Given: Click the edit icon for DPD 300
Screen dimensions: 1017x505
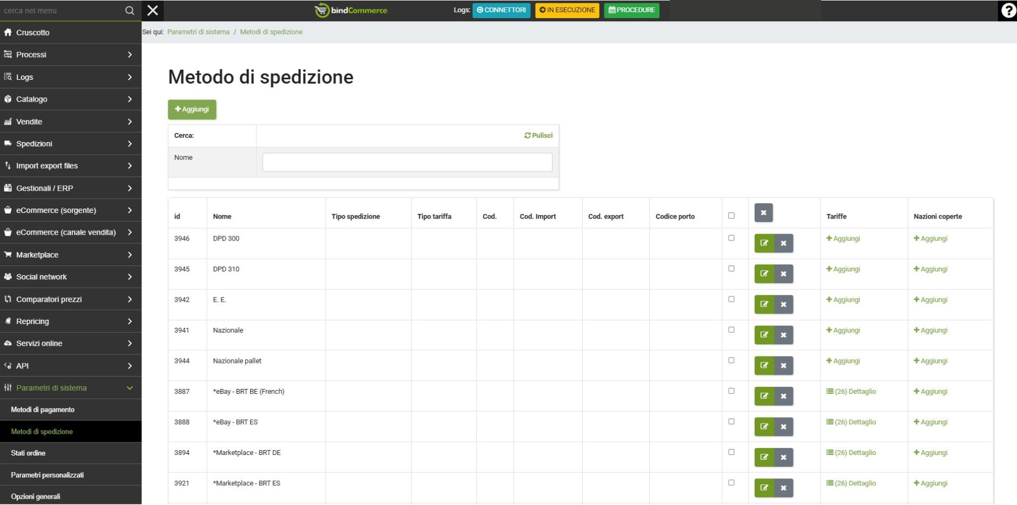Looking at the screenshot, I should tap(764, 243).
